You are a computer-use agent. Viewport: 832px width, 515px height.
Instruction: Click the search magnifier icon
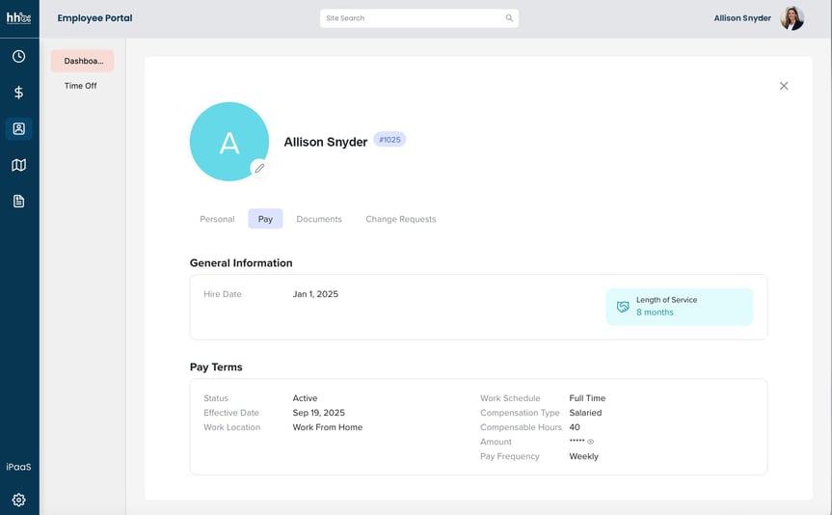click(509, 18)
